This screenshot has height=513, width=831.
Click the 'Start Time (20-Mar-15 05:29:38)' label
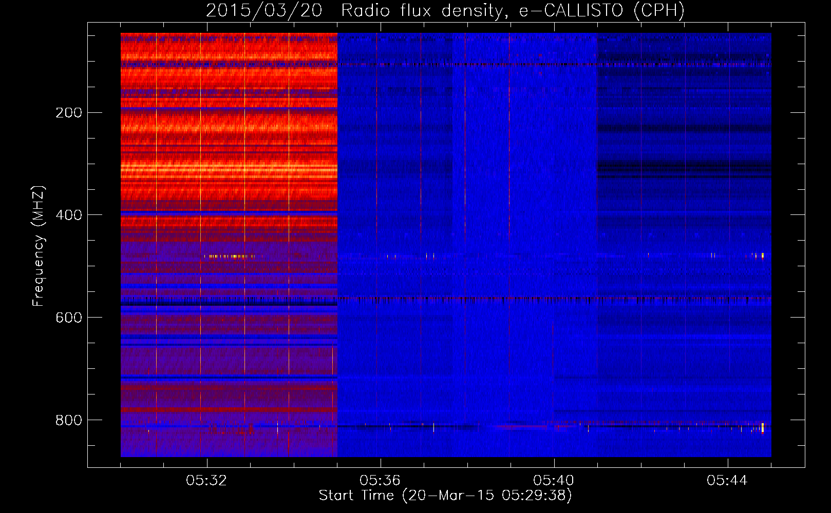click(445, 496)
